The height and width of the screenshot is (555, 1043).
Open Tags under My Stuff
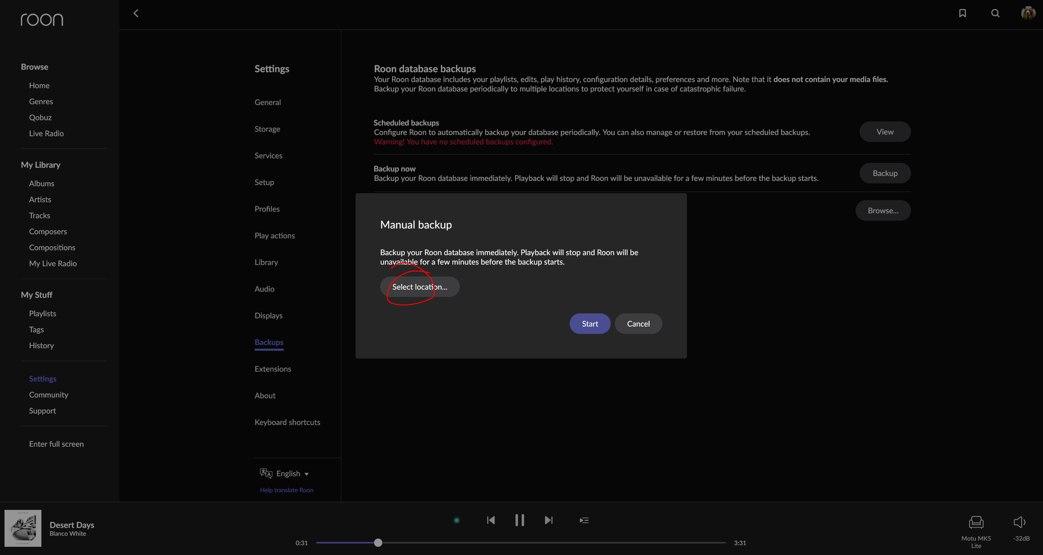pyautogui.click(x=37, y=329)
